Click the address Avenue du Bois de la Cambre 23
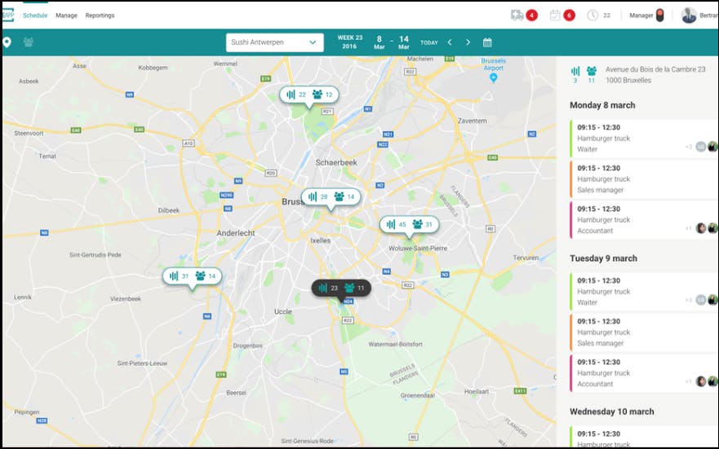719x449 pixels. pos(655,69)
